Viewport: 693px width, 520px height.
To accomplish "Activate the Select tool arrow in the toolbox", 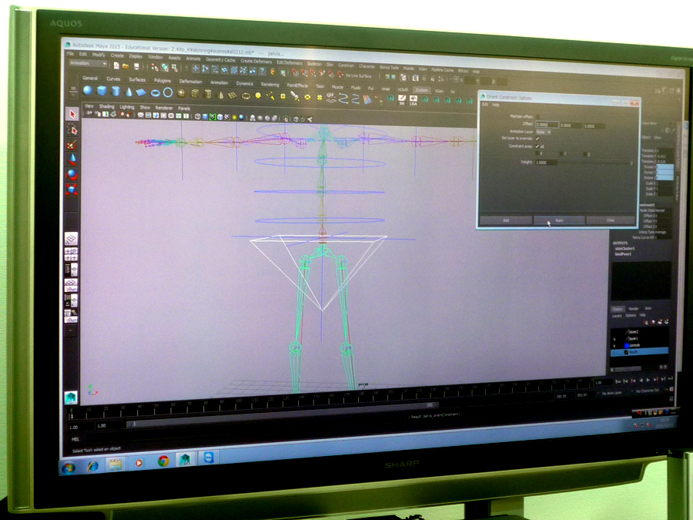I will (72, 114).
